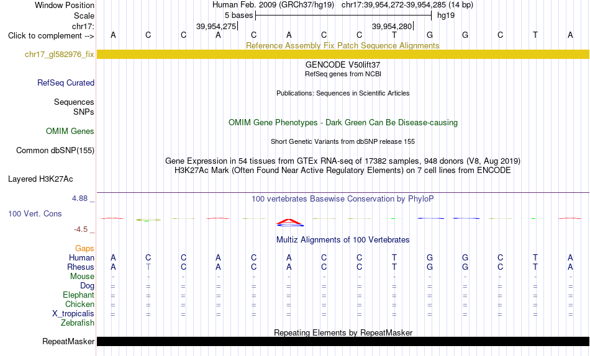Click the Window Position label
Image resolution: width=590 pixels, height=356 pixels.
click(x=65, y=5)
